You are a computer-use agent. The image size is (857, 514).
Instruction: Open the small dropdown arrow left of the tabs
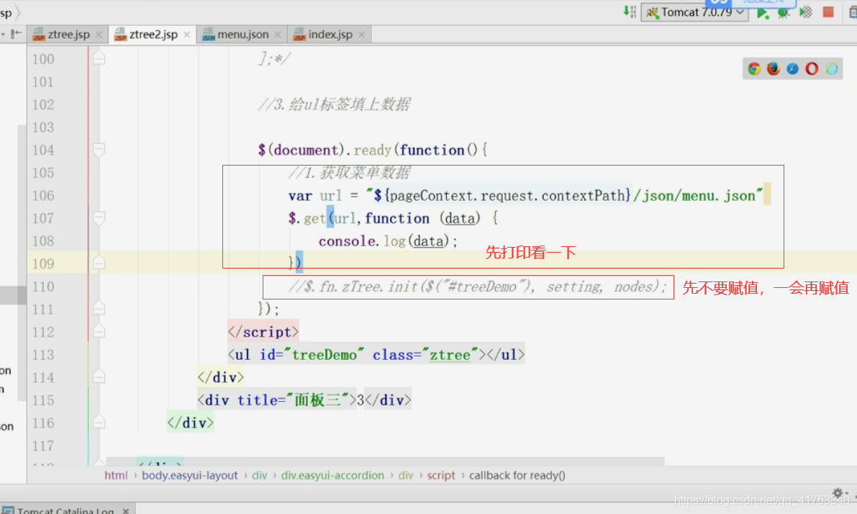pos(3,34)
